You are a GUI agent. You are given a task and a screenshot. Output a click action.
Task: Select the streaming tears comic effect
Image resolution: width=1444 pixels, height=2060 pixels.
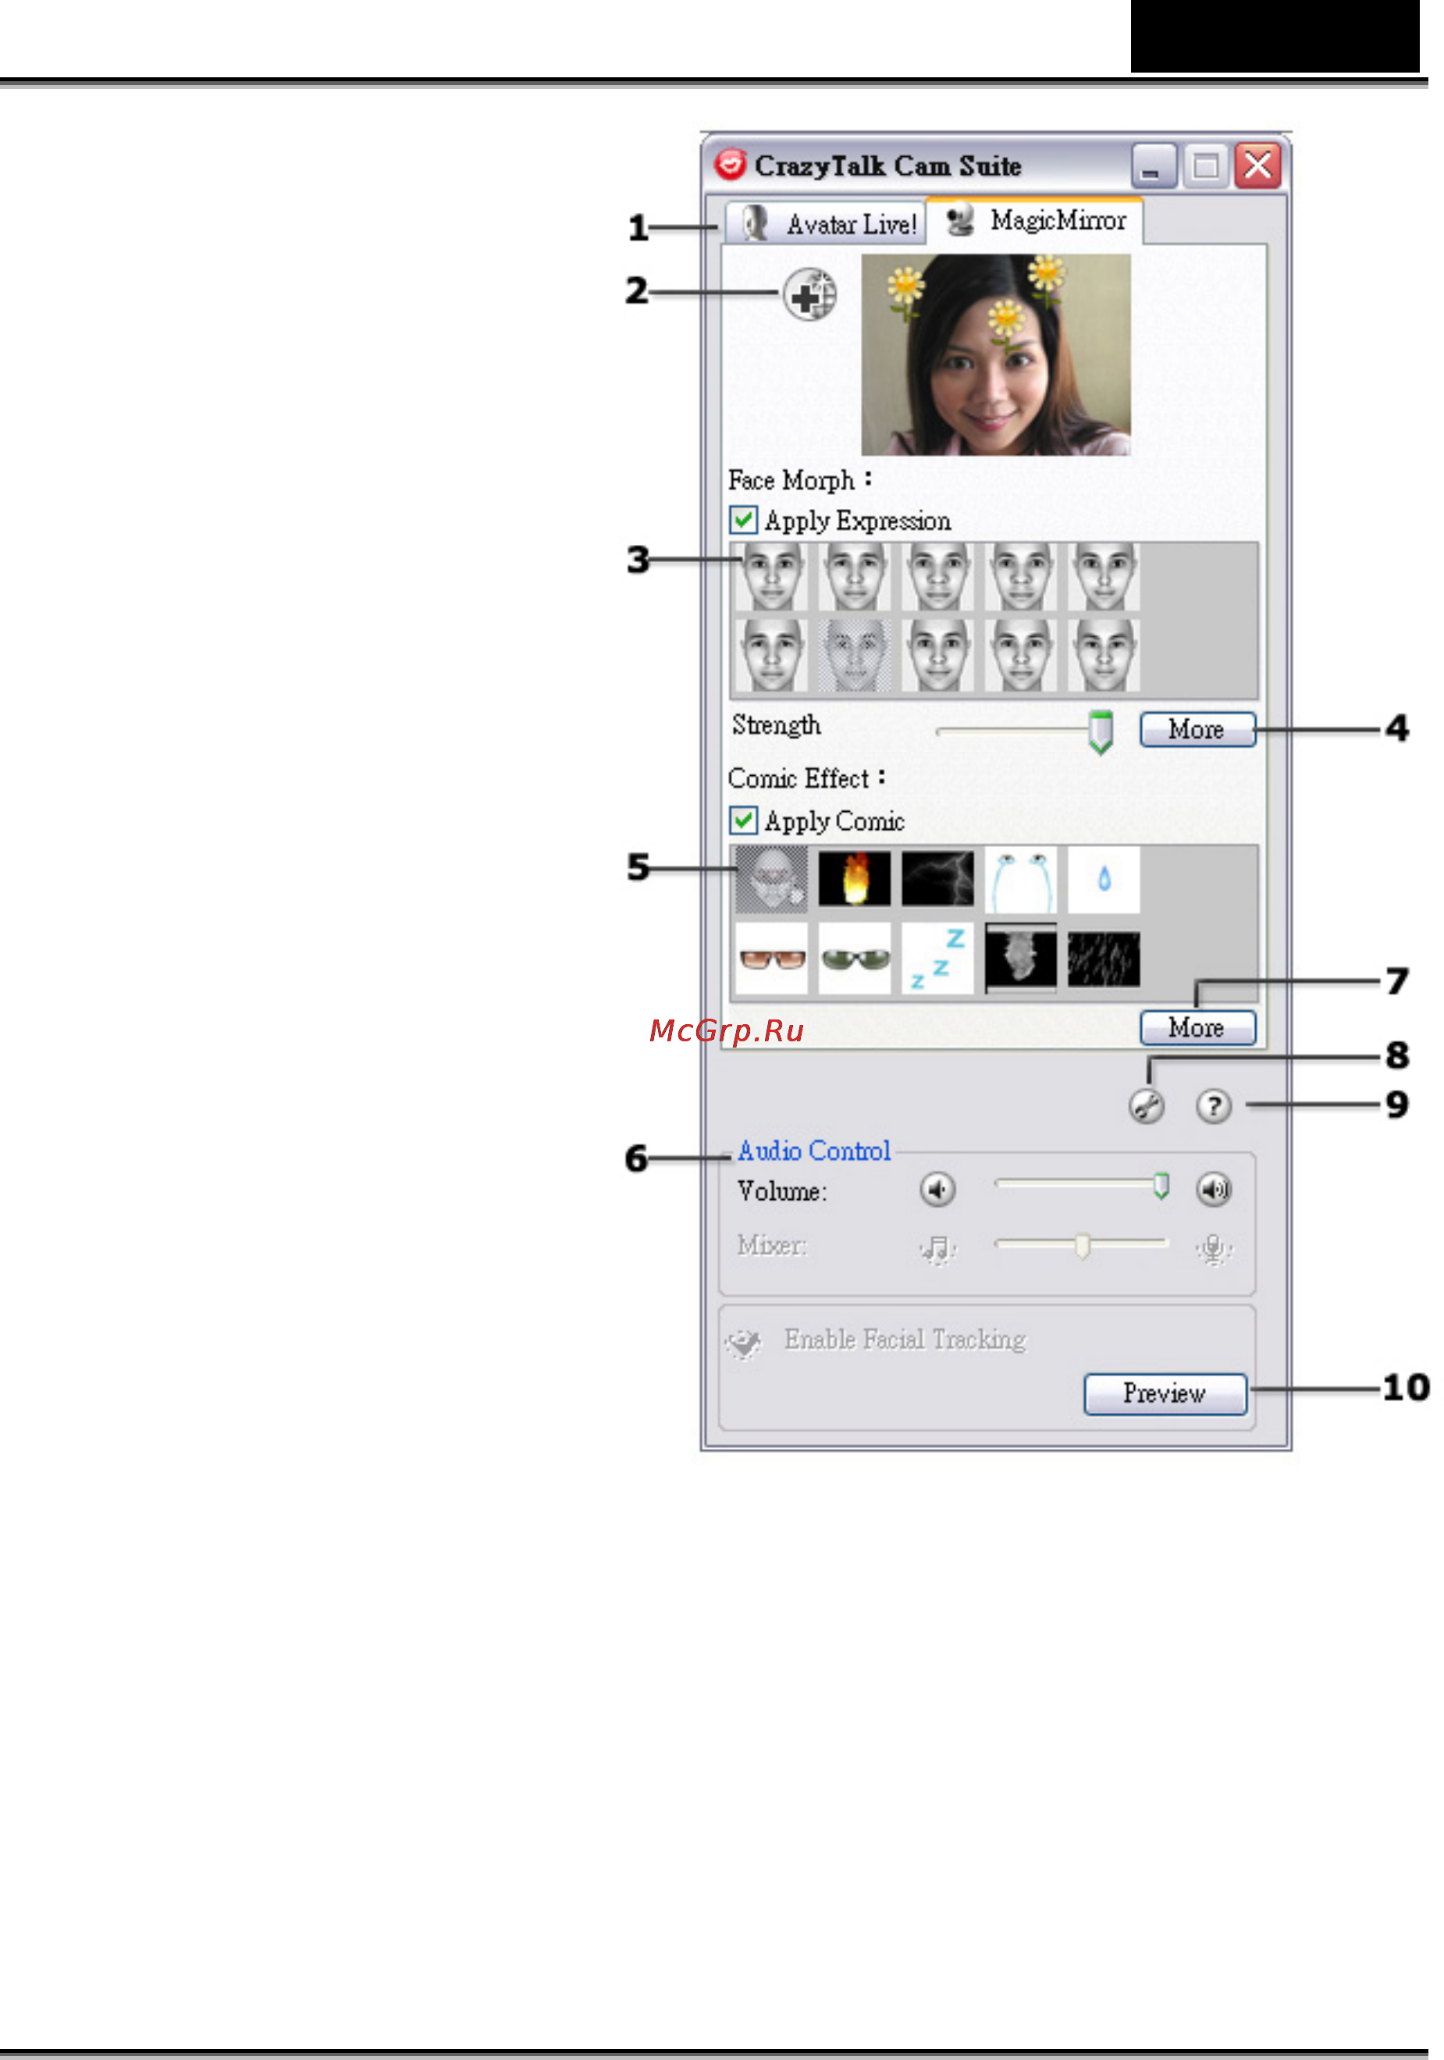(x=1019, y=879)
